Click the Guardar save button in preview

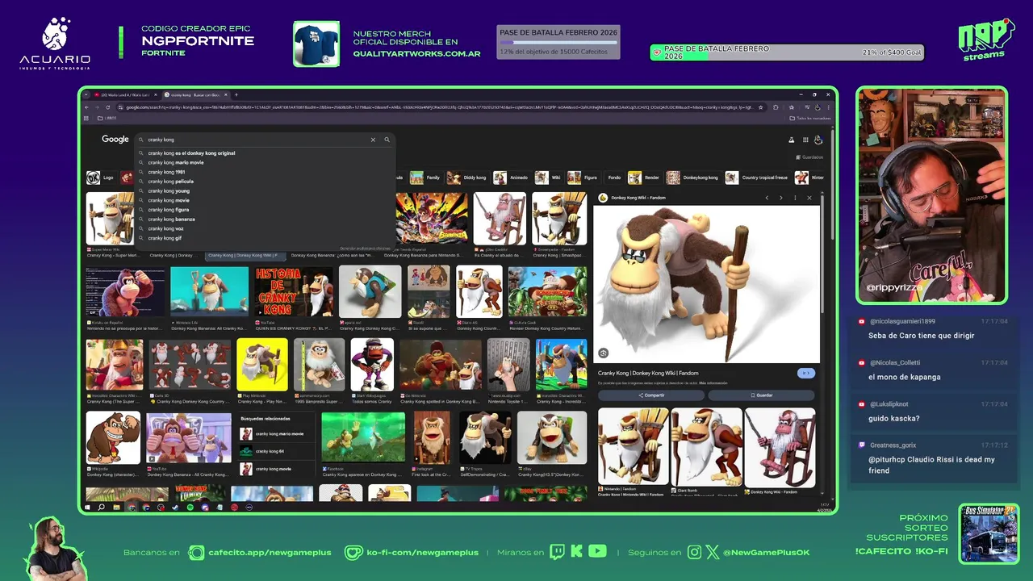coord(761,395)
